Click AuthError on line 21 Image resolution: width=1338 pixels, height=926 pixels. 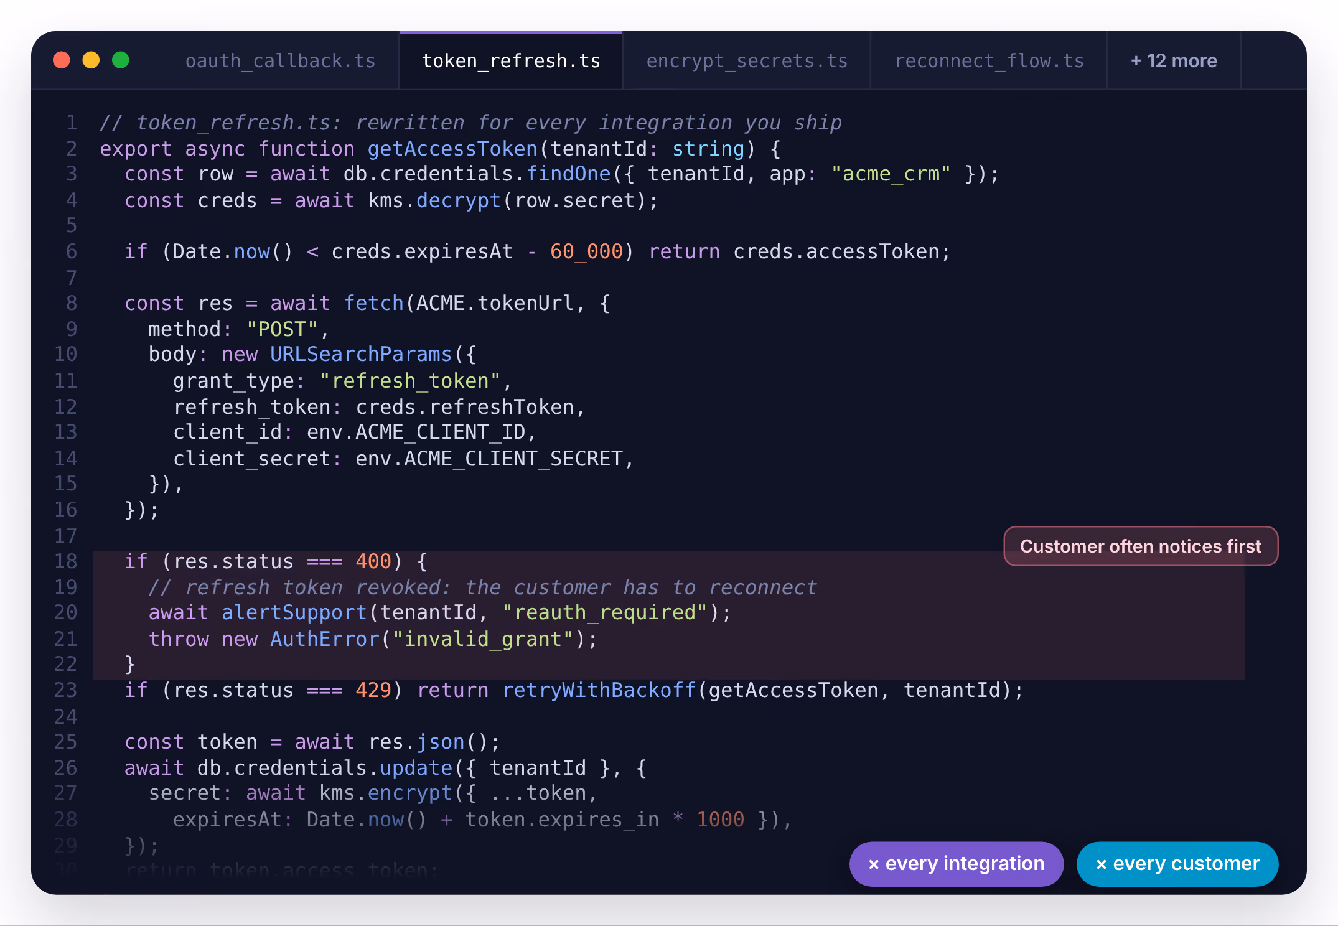pyautogui.click(x=325, y=640)
